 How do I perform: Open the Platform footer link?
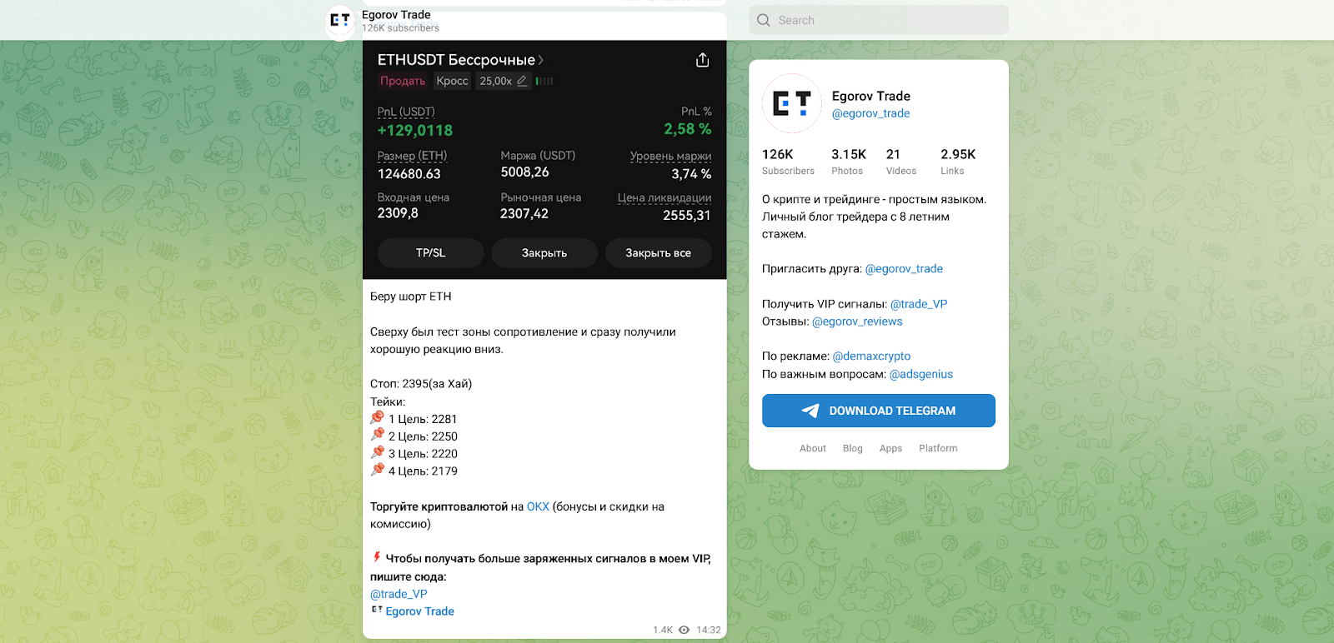pos(938,448)
